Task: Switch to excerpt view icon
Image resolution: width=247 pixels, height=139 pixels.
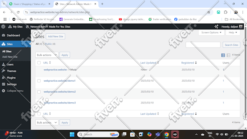Action: [x=228, y=55]
